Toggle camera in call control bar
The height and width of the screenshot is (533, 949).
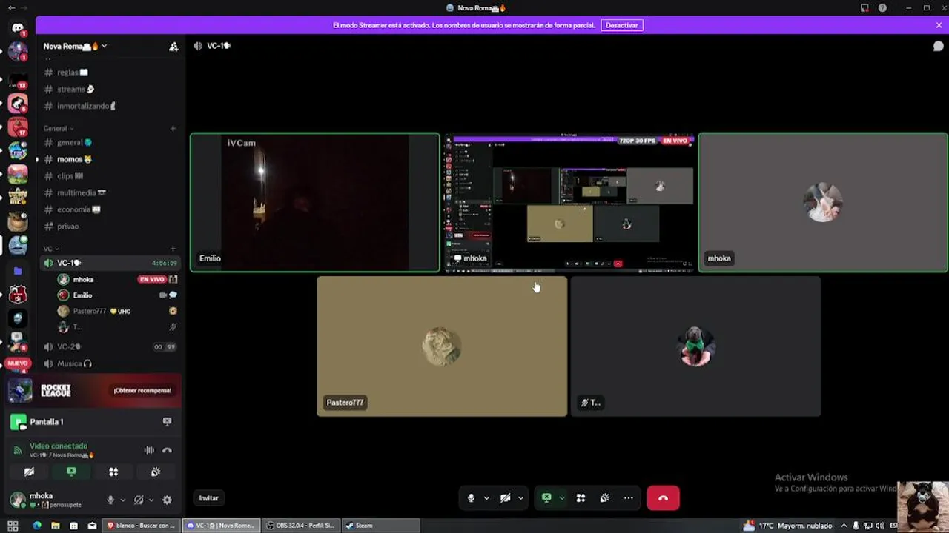(x=505, y=498)
